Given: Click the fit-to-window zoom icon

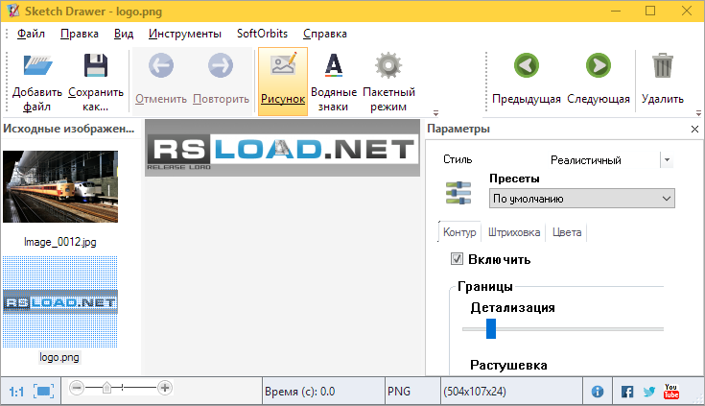Looking at the screenshot, I should (x=43, y=392).
